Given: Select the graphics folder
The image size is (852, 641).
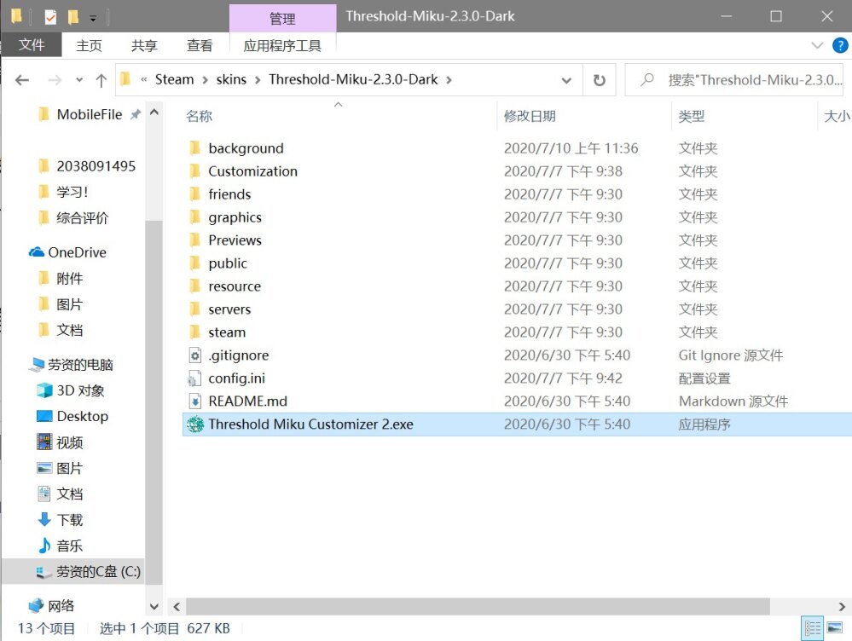Looking at the screenshot, I should pos(235,217).
